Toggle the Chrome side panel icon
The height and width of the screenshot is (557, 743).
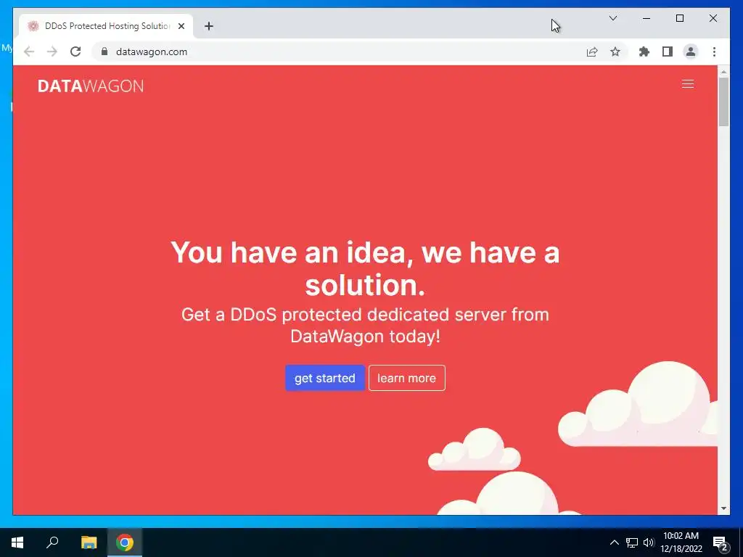click(668, 51)
